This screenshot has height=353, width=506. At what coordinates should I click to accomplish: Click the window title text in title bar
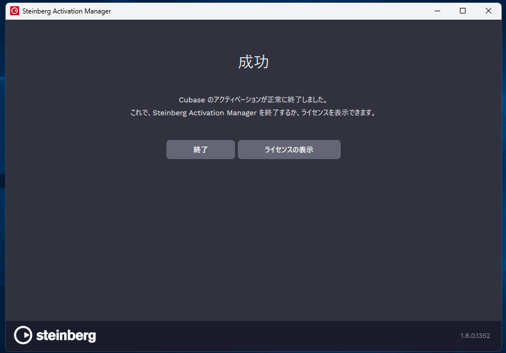pos(67,11)
